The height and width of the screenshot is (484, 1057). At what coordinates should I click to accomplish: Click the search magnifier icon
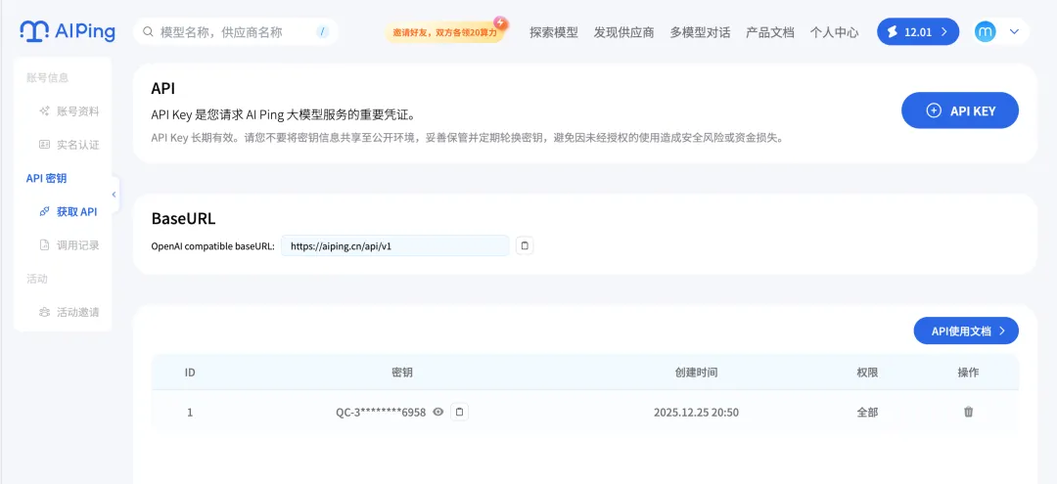[148, 31]
